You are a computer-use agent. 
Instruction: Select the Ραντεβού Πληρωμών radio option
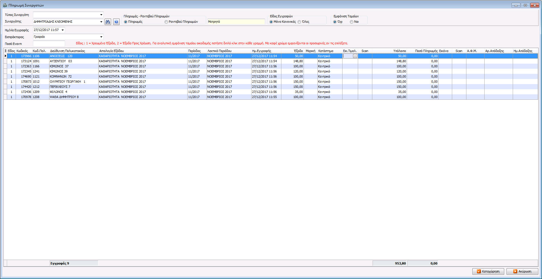166,22
